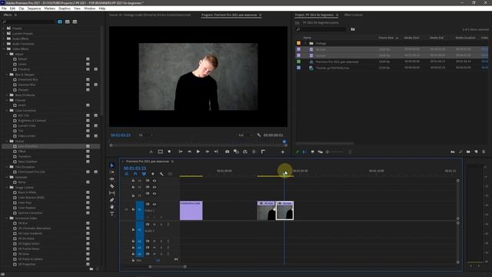Switch Project panel to List view

[x=304, y=152]
